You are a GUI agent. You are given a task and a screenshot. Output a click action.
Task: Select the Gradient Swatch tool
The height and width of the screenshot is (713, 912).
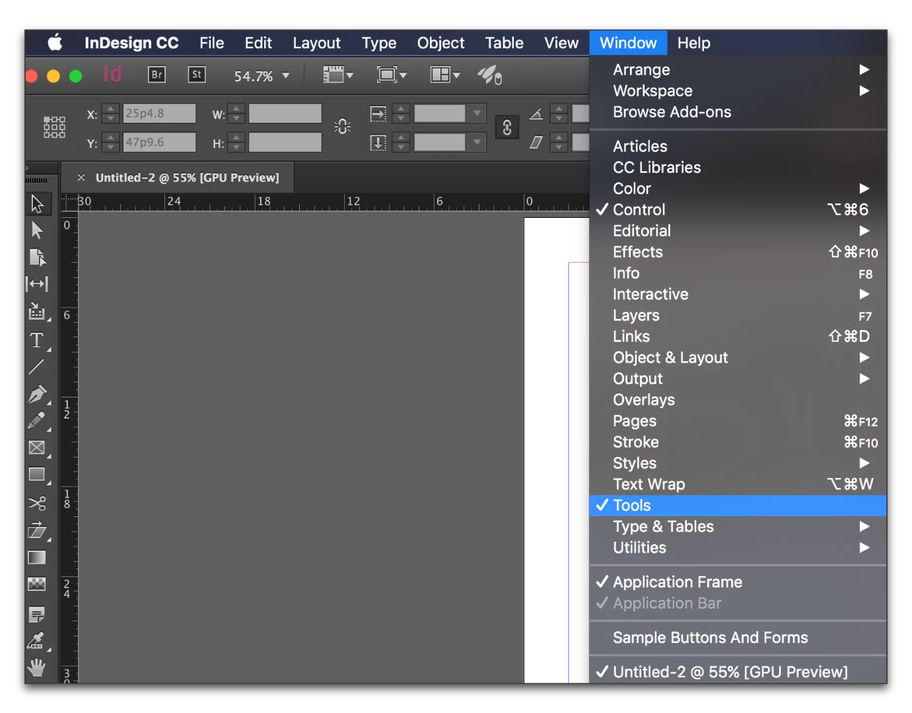(37, 558)
